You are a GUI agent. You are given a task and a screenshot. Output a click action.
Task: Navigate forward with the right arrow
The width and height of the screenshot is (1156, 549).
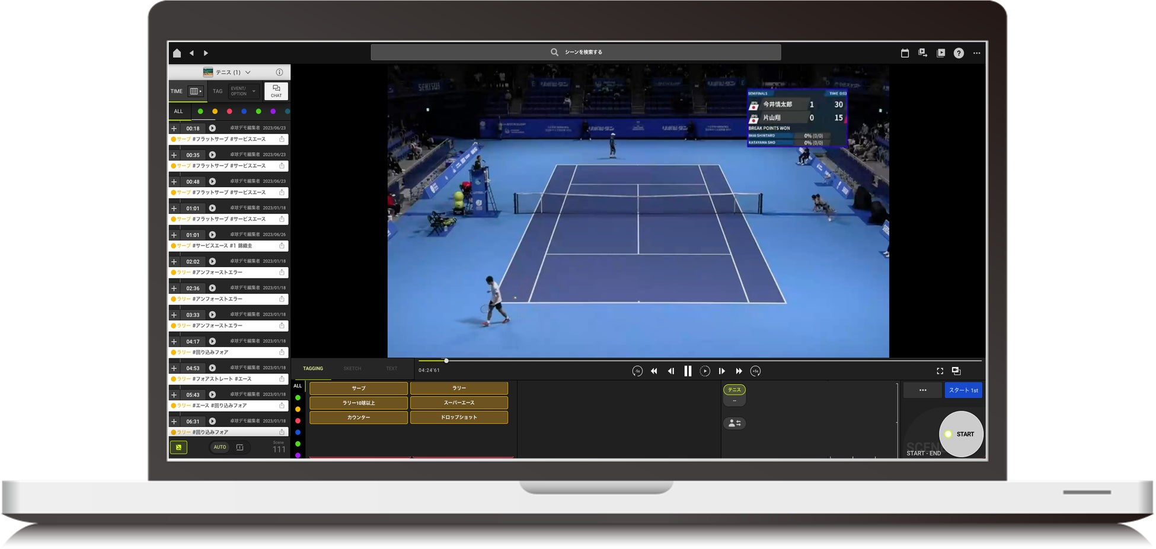point(206,53)
